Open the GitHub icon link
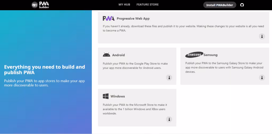Image resolution: width=272 pixels, height=134 pixels. coord(242,5)
